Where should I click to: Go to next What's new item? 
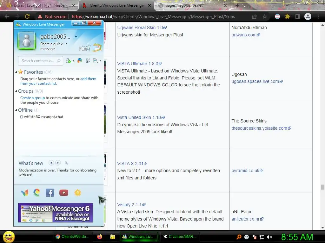click(58, 163)
